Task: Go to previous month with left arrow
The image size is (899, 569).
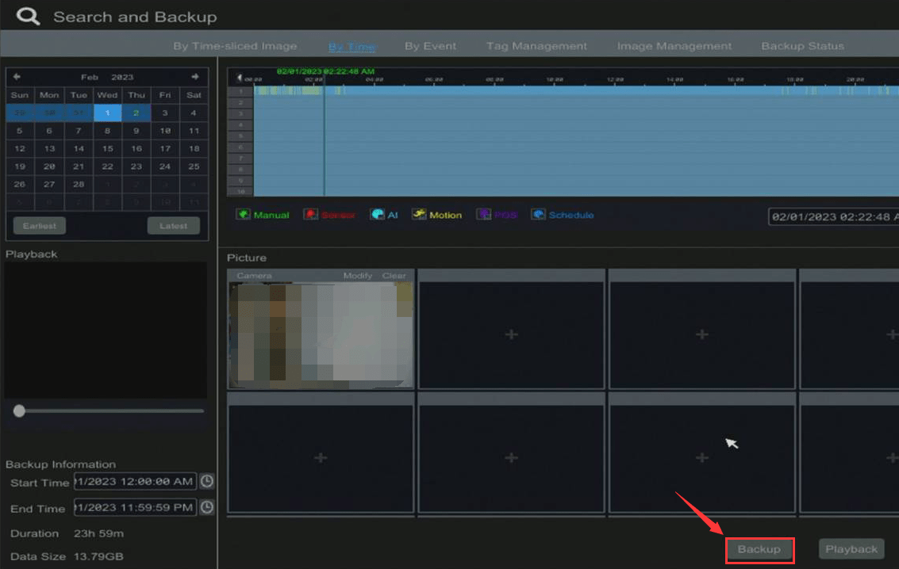Action: pyautogui.click(x=17, y=77)
